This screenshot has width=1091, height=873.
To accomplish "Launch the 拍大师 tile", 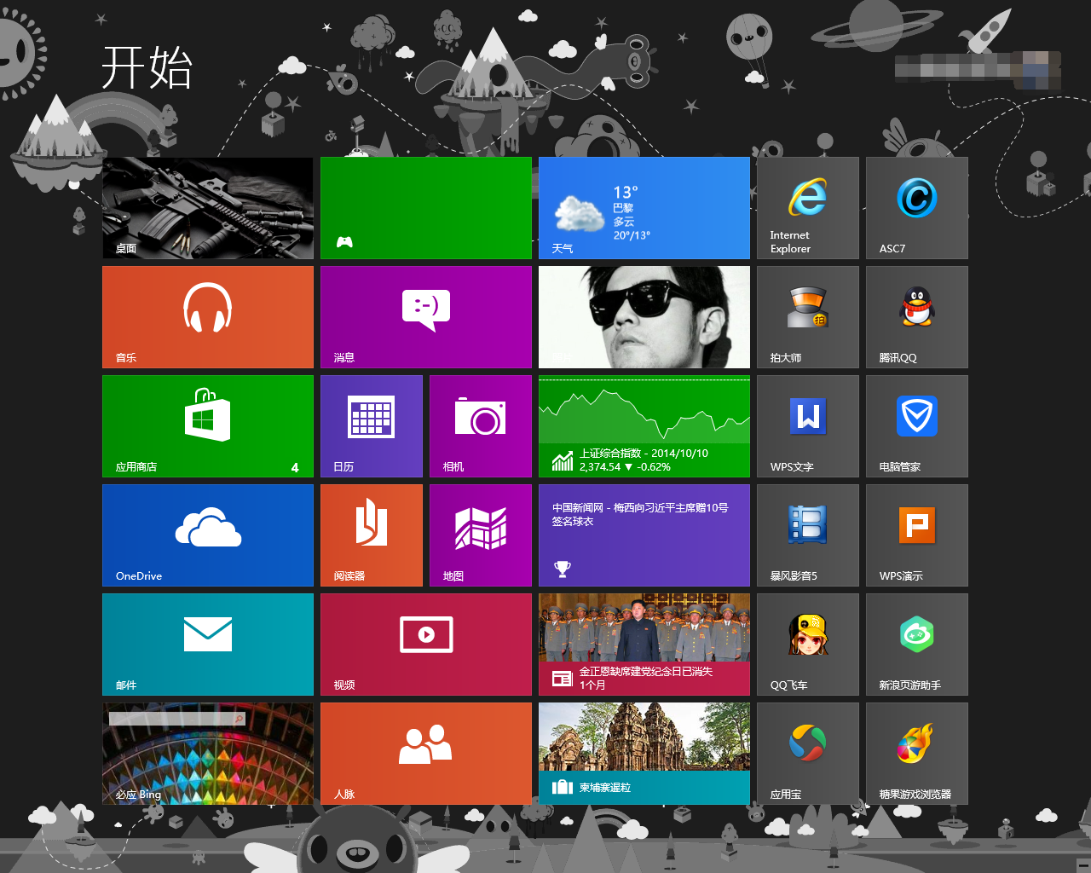I will pos(808,317).
